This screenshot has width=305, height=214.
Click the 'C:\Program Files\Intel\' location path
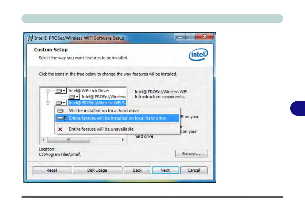pyautogui.click(x=60, y=154)
